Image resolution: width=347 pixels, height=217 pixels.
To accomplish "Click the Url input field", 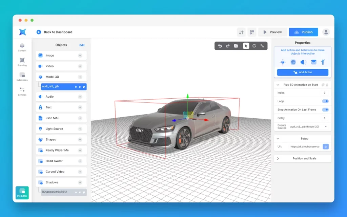I will click(x=305, y=147).
